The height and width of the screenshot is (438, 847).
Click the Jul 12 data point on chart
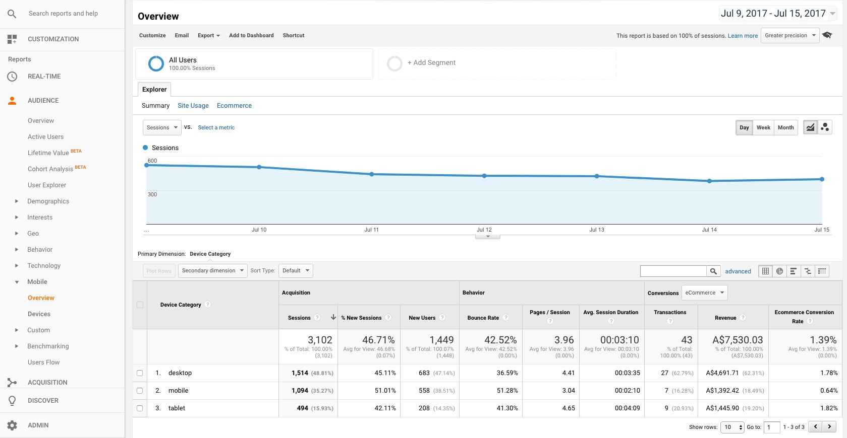click(x=484, y=176)
